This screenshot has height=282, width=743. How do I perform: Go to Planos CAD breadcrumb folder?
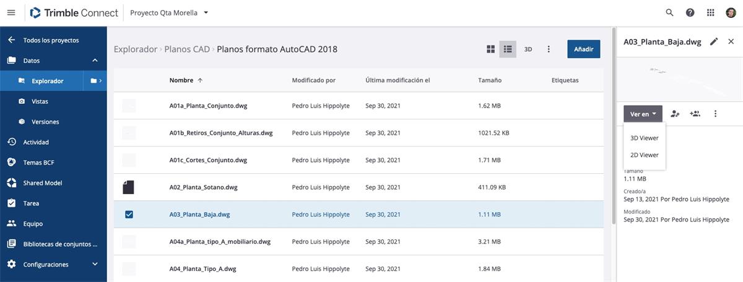[187, 49]
